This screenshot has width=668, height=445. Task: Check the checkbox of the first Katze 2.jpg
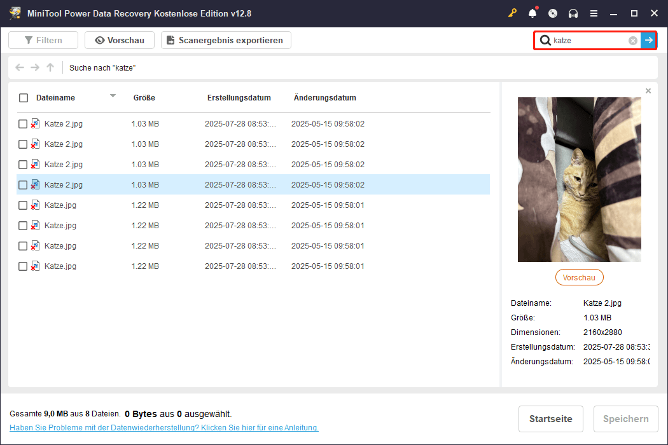23,123
